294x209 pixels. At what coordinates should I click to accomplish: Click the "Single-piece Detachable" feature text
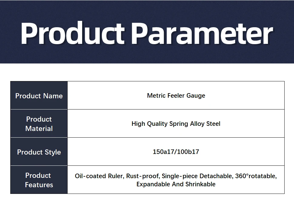pos(197,176)
